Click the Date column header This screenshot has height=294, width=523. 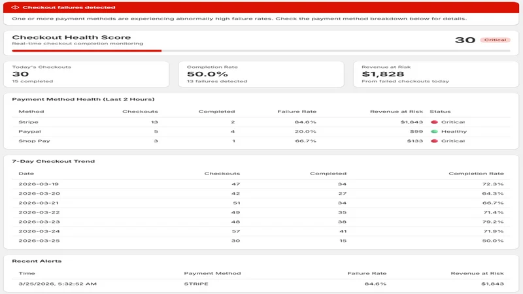coord(26,173)
